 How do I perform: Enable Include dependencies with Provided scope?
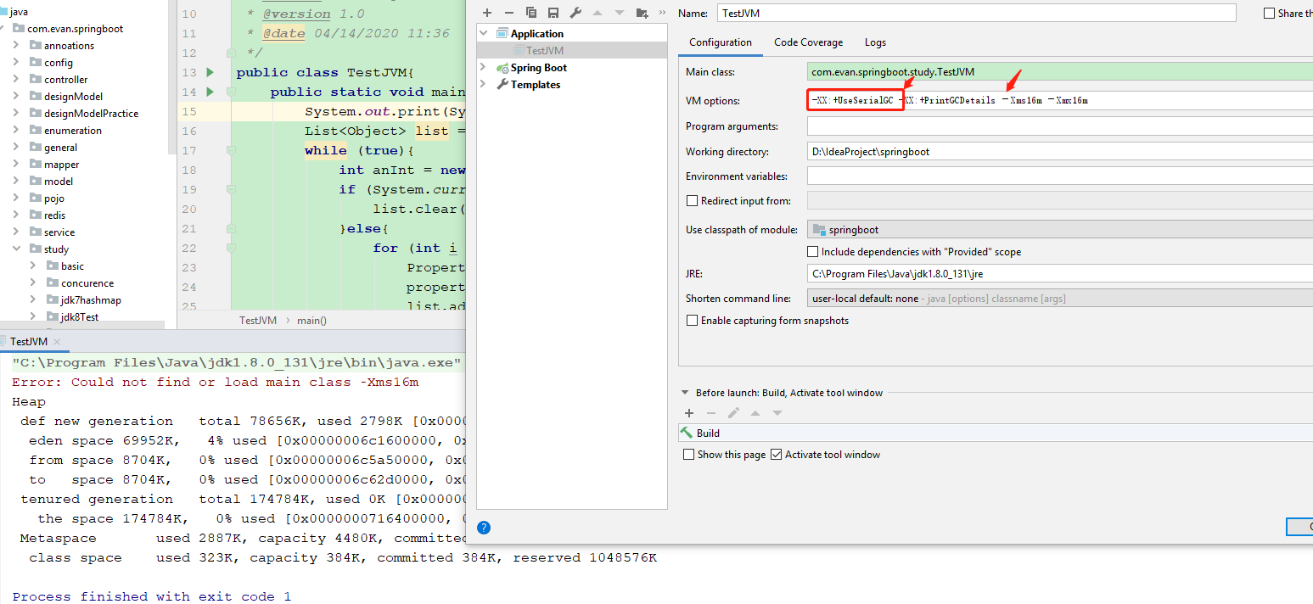point(812,252)
